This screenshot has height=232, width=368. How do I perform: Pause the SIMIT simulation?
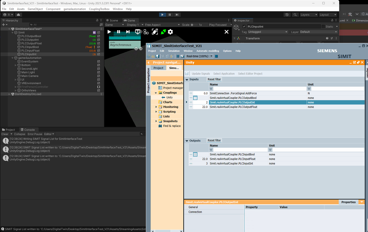178,56
